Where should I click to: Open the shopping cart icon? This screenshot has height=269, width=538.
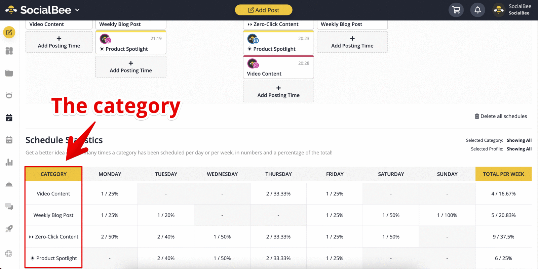[456, 10]
